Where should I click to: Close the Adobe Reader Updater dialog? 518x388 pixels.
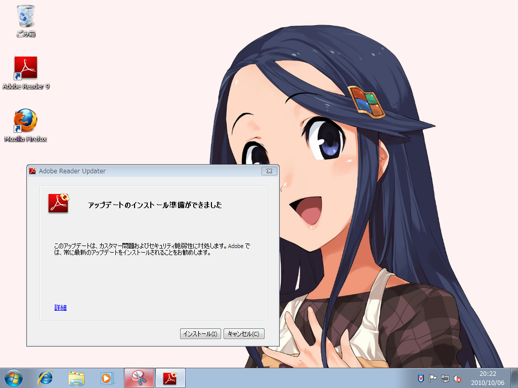tap(269, 171)
